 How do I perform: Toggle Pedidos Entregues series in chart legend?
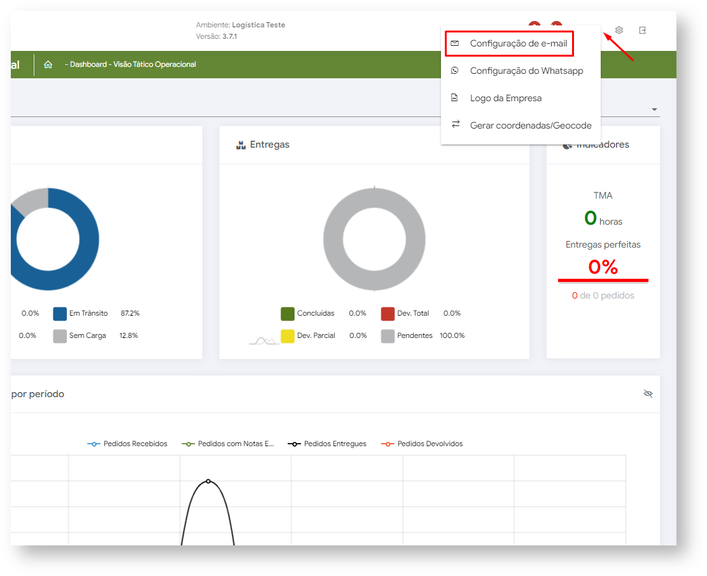[x=327, y=444]
